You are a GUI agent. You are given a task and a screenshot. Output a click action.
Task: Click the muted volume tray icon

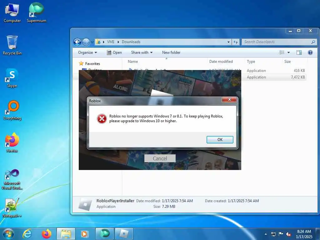[288, 234]
